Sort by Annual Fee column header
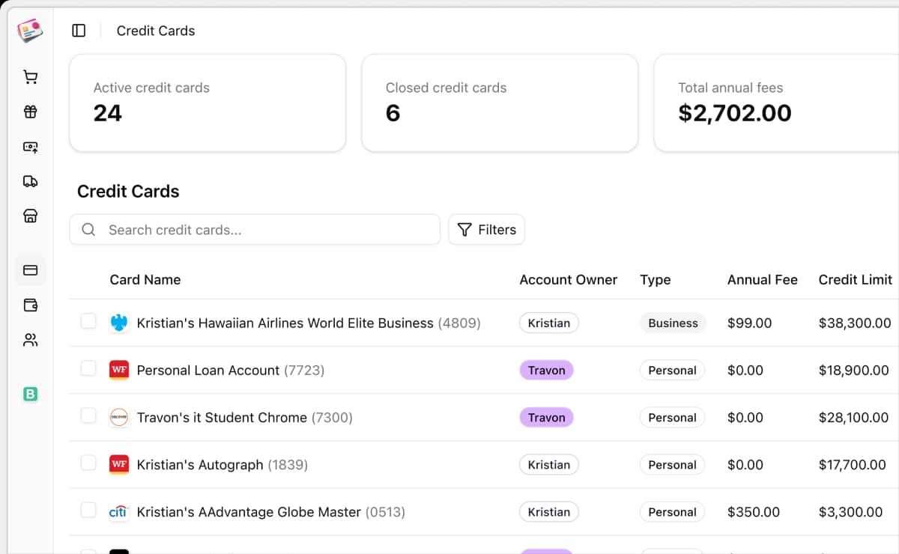Image resolution: width=899 pixels, height=554 pixels. (x=762, y=280)
